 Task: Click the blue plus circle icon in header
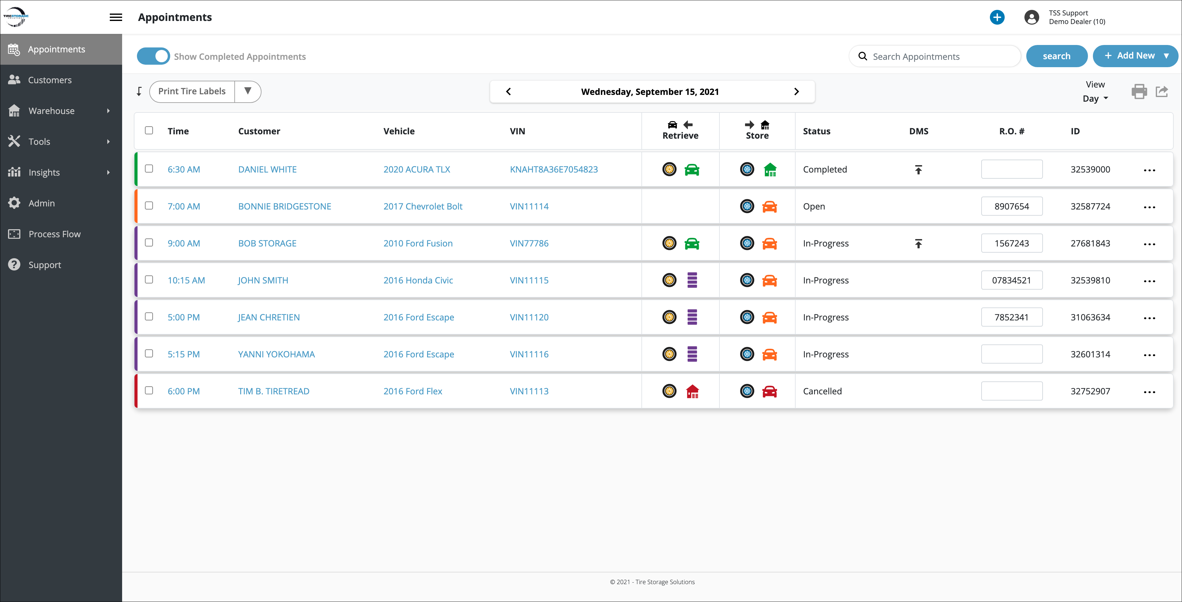[x=997, y=18]
